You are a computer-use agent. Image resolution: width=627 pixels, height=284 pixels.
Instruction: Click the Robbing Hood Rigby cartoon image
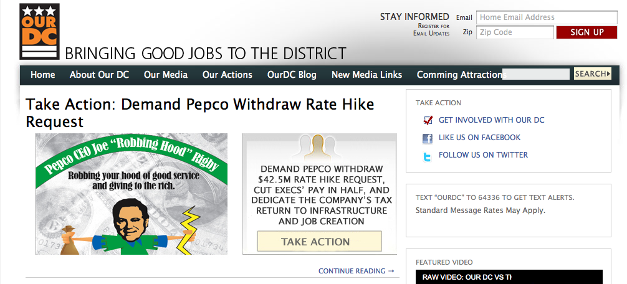(x=131, y=194)
